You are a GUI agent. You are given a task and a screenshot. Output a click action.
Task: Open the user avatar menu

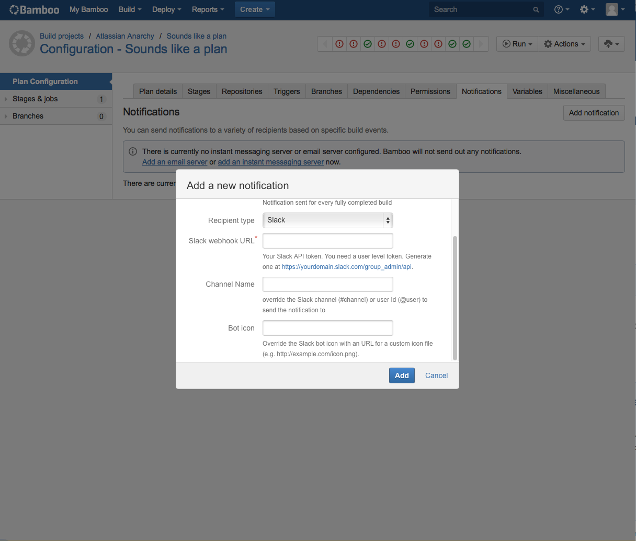tap(615, 9)
